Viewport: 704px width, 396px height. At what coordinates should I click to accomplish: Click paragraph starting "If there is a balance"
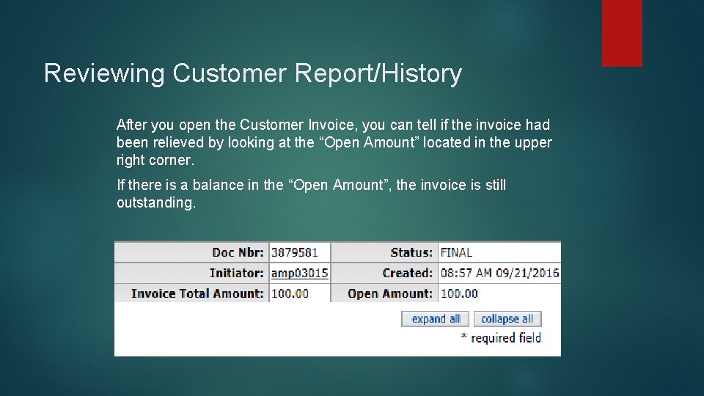click(x=311, y=194)
